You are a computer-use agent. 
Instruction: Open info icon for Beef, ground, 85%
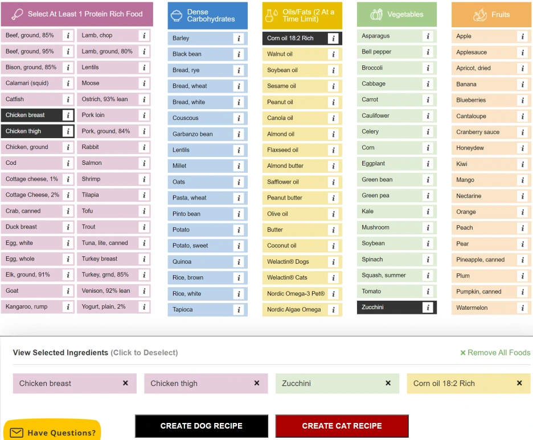pos(68,35)
